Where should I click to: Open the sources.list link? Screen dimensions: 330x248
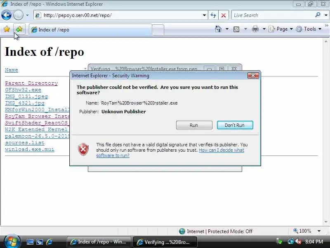point(25,143)
